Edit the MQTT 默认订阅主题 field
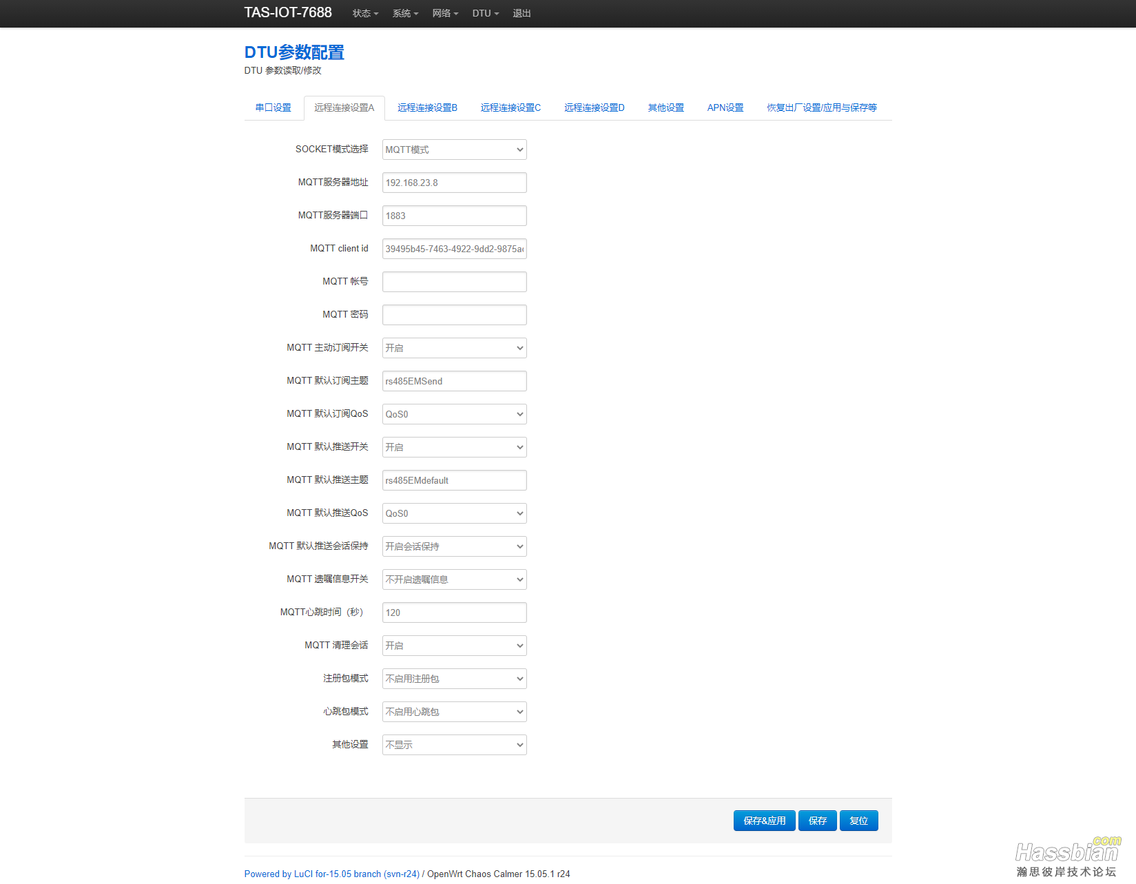This screenshot has width=1136, height=884. tap(455, 381)
